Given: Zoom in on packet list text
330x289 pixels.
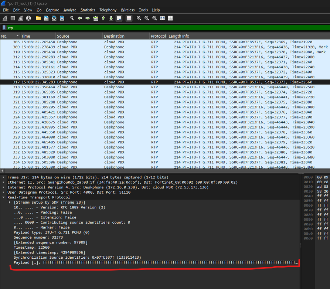Looking at the screenshot, I should click(139, 18).
